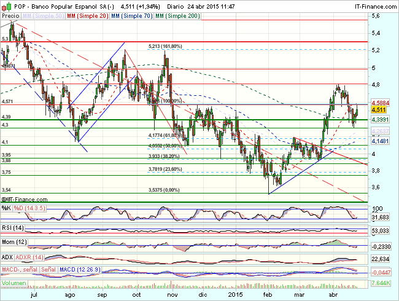Click the 3,75 support level label
This screenshot has width=399, height=301.
tap(6, 172)
